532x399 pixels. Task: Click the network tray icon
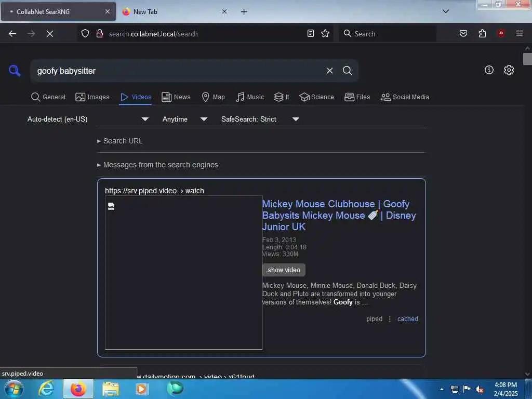(454, 389)
